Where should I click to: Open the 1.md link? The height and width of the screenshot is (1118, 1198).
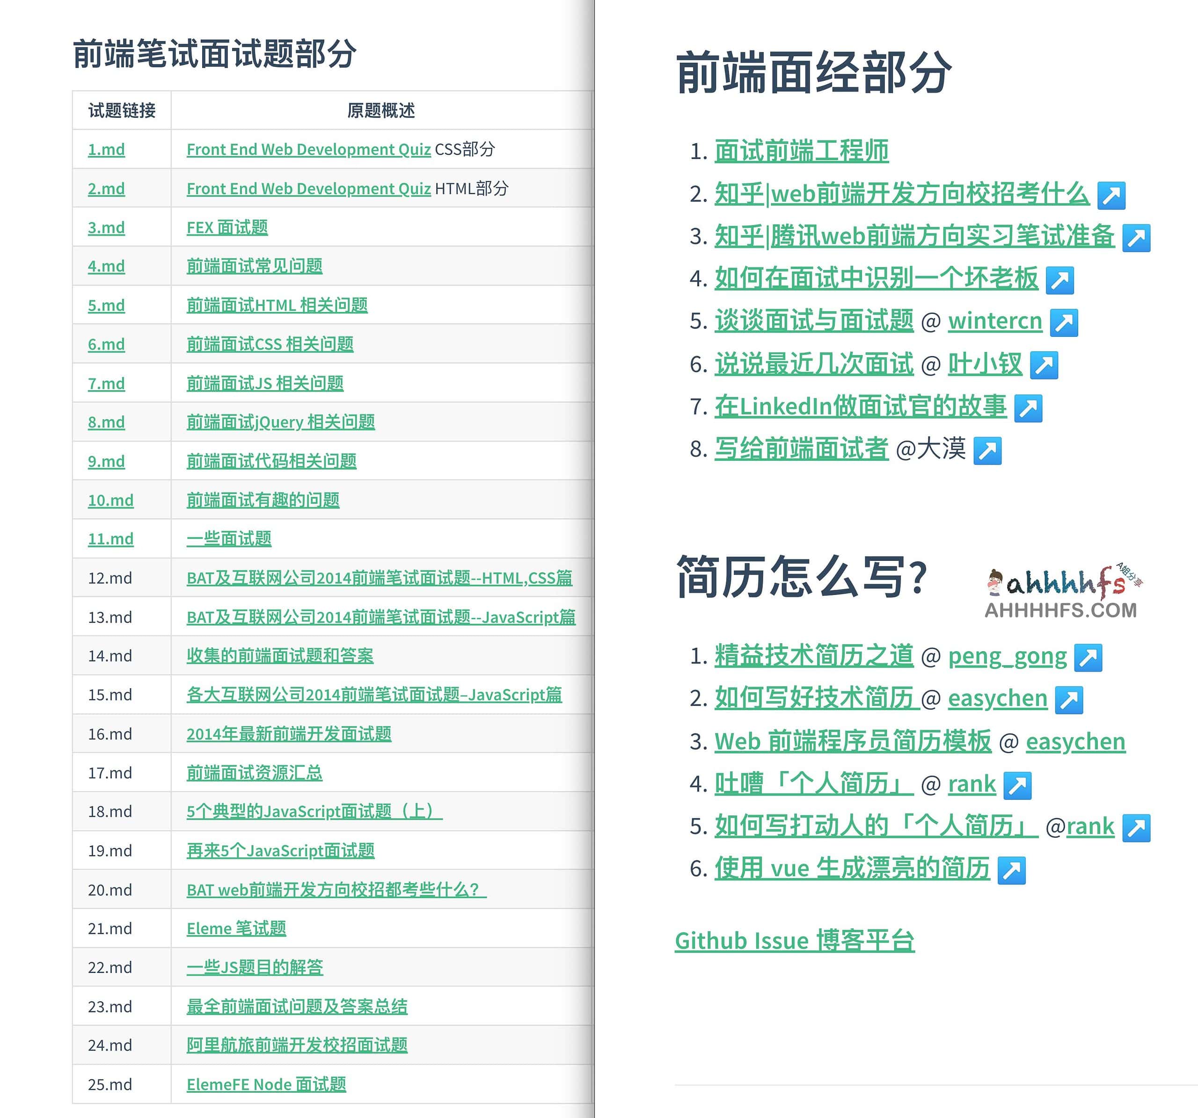[106, 149]
